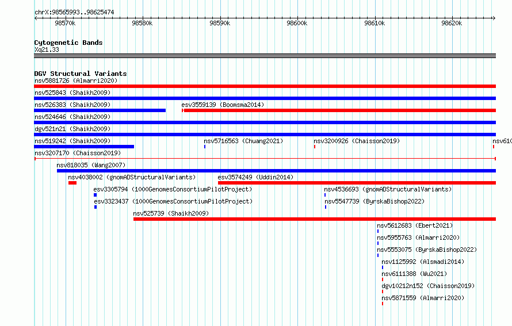Click the 98590k ruler tick label

point(220,23)
